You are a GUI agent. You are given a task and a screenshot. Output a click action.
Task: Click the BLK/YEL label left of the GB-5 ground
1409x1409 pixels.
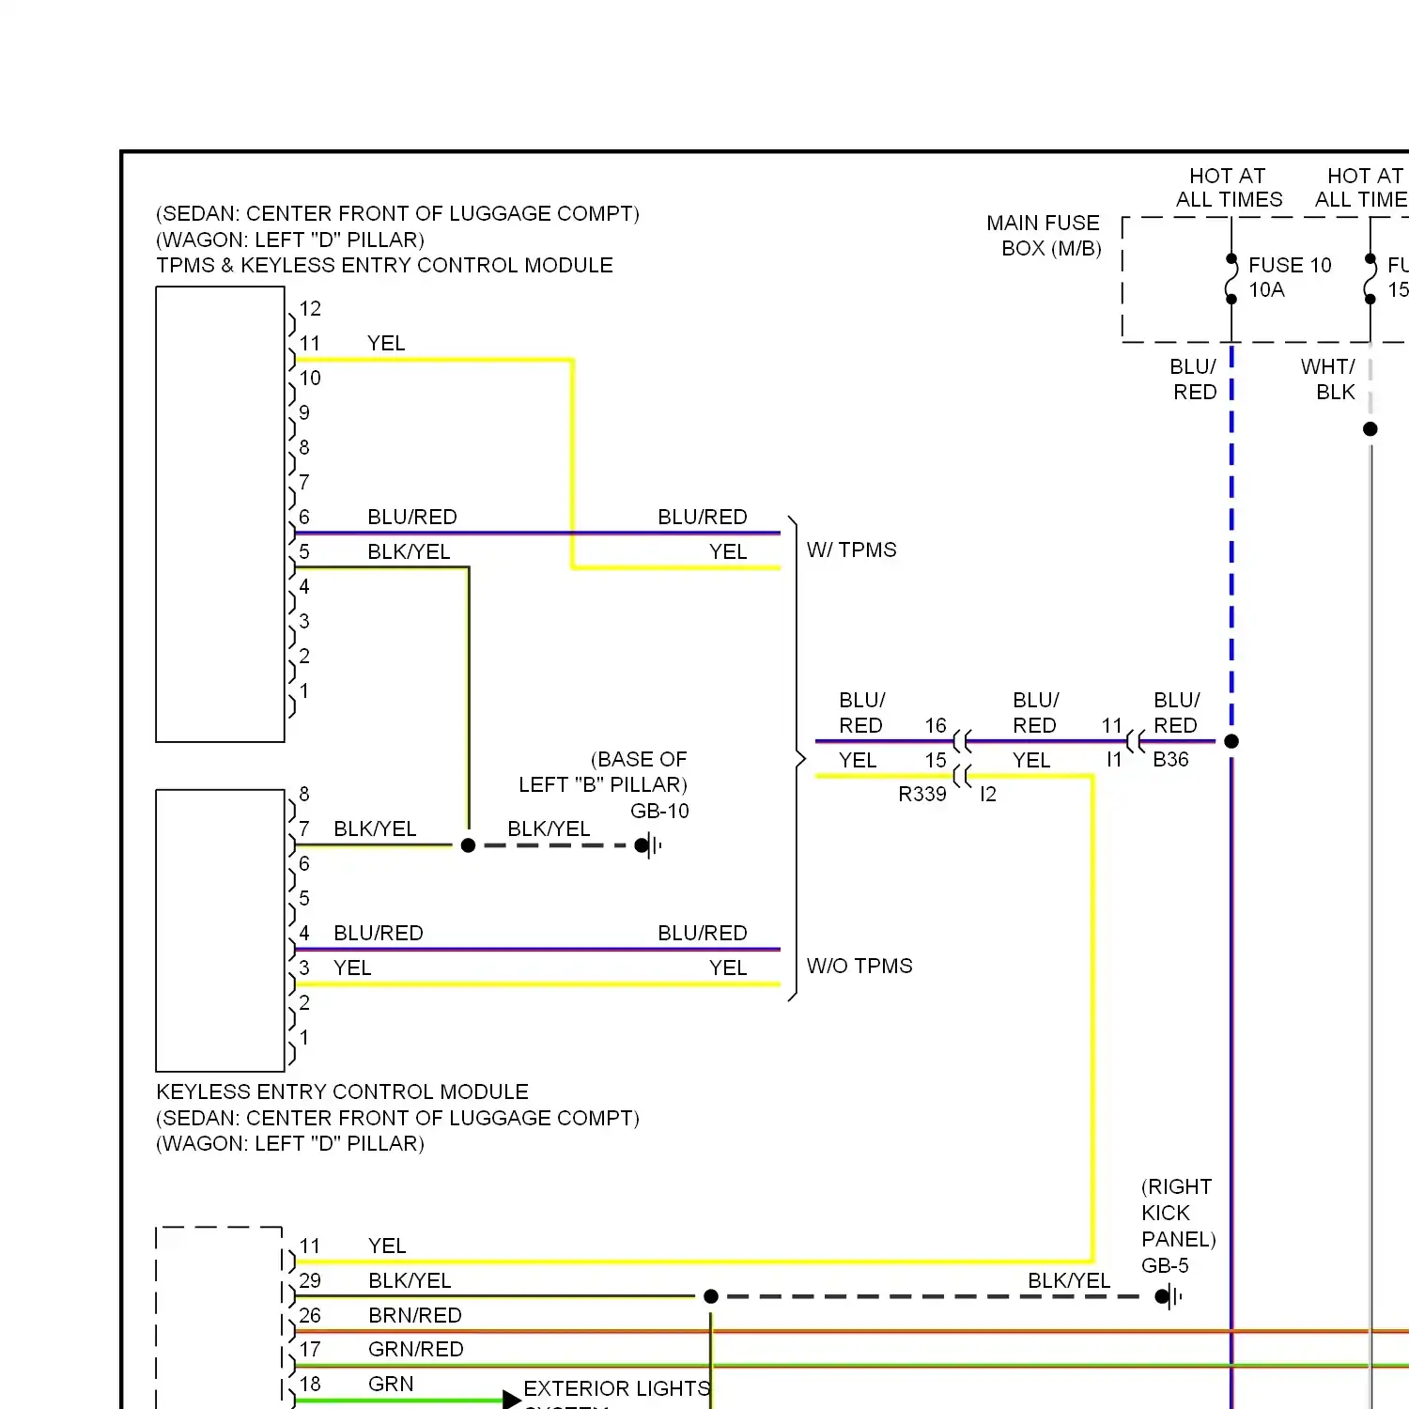pos(1069,1281)
